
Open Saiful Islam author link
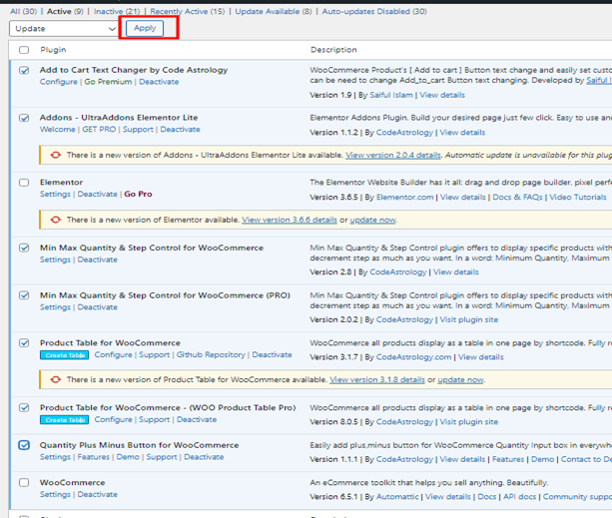pos(391,95)
